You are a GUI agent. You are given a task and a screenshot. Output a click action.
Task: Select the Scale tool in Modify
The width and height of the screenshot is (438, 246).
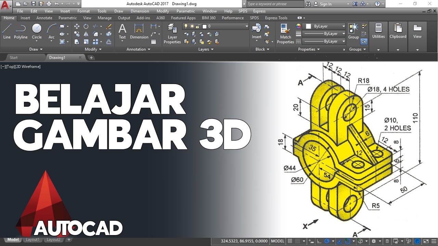(86, 42)
